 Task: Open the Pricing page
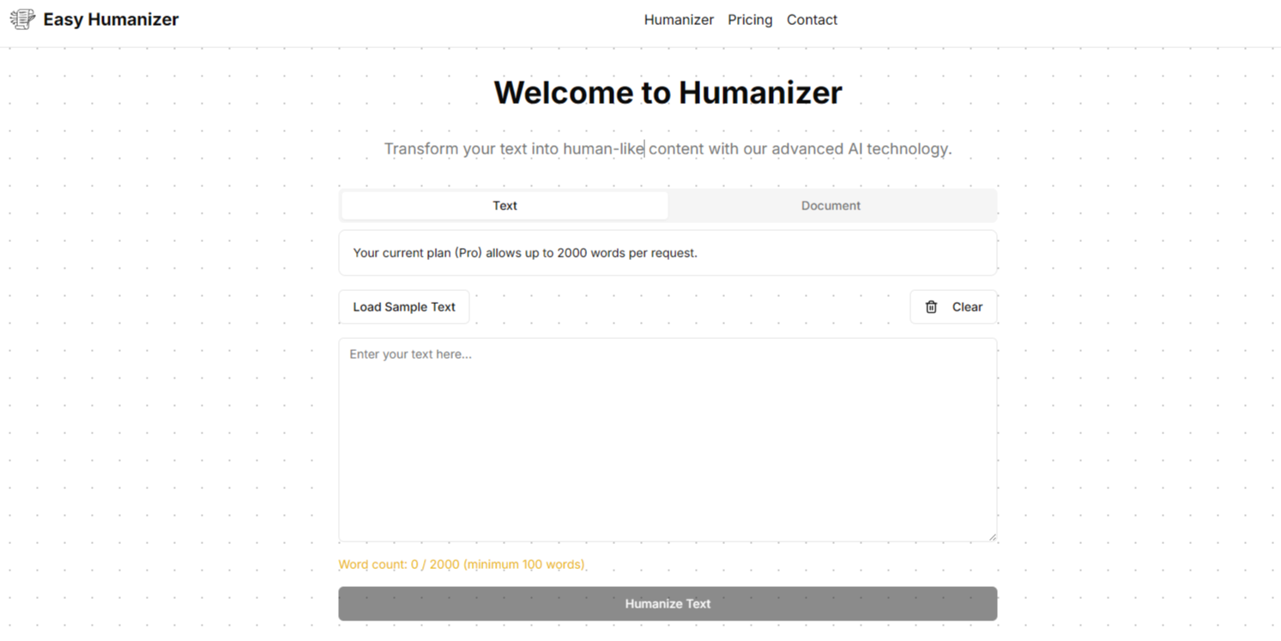750,19
